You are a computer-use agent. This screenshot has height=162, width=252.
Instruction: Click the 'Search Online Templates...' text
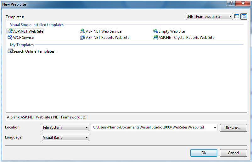coord(35,51)
